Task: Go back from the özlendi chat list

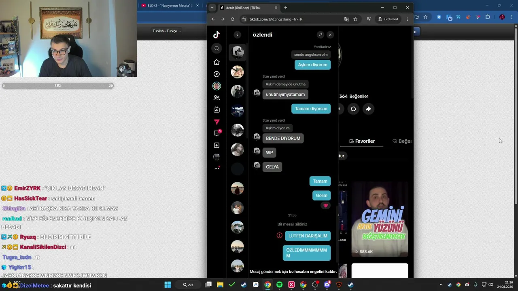Action: [x=238, y=35]
